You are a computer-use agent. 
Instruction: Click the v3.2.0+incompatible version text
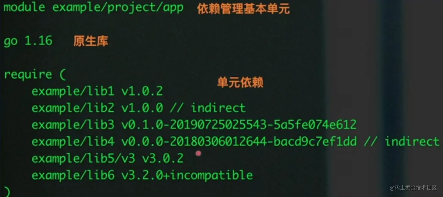pyautogui.click(x=187, y=175)
